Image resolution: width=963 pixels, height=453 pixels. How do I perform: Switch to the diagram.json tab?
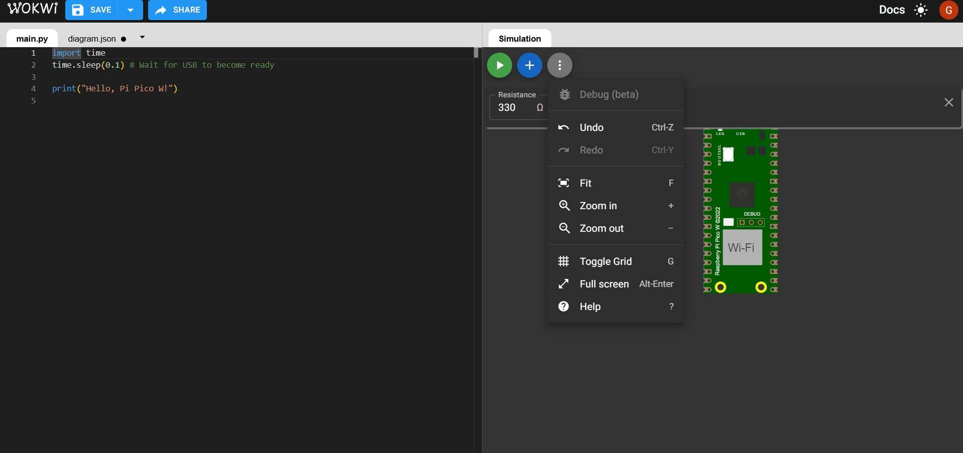click(x=92, y=39)
